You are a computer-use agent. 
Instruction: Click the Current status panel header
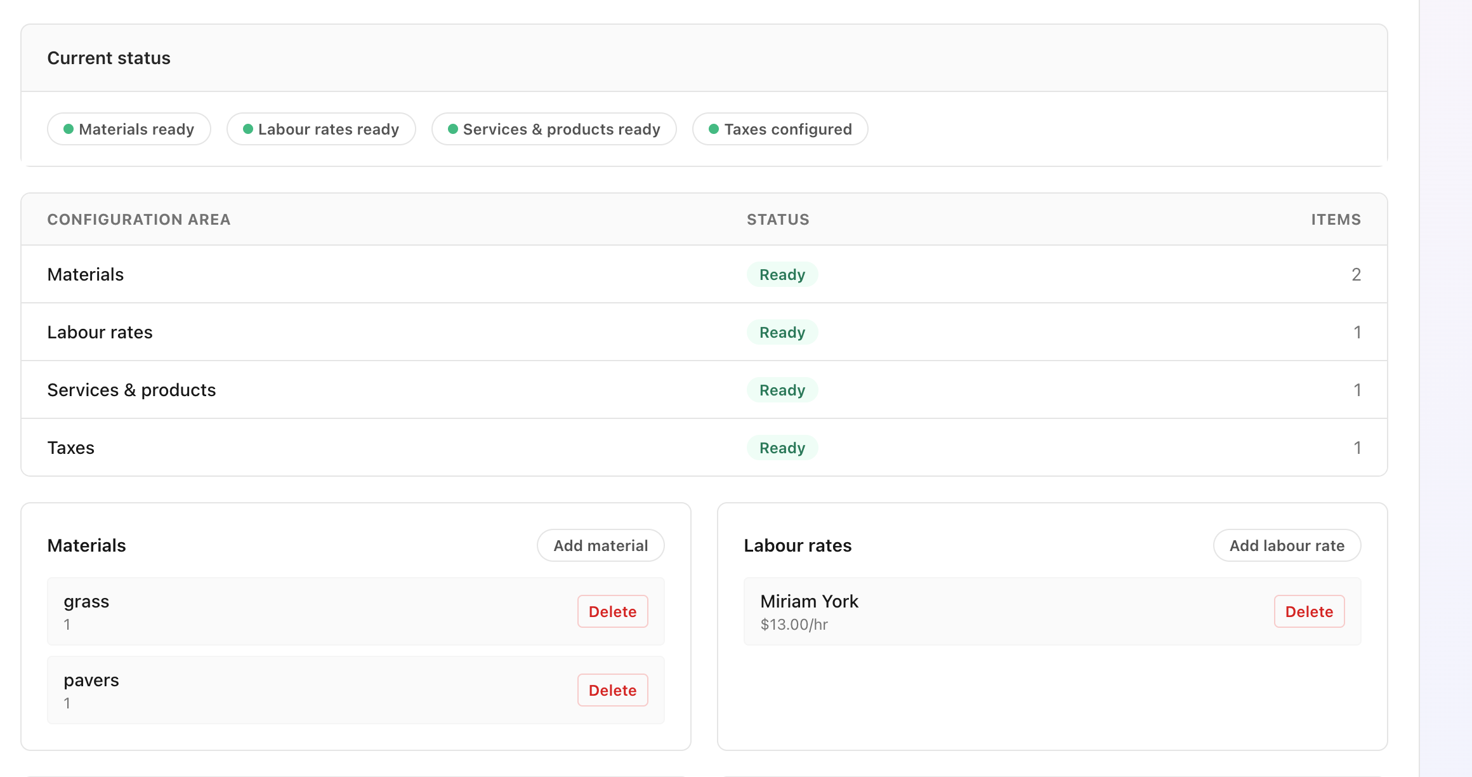108,58
